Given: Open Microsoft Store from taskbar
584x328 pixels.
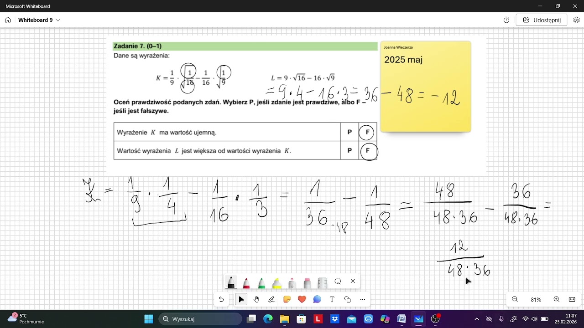Looking at the screenshot, I should pos(301,319).
